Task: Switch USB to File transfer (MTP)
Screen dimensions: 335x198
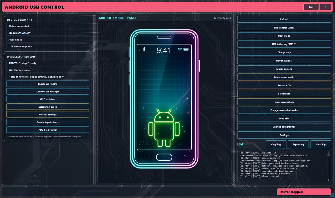Action: (284, 28)
